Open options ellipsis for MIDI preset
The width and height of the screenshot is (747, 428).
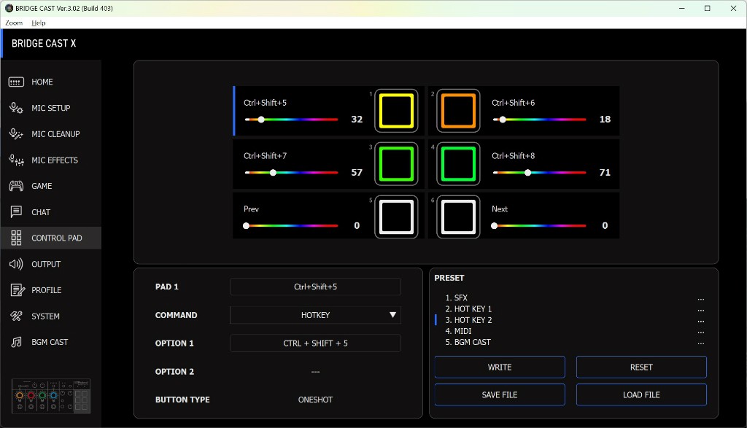[x=700, y=332]
